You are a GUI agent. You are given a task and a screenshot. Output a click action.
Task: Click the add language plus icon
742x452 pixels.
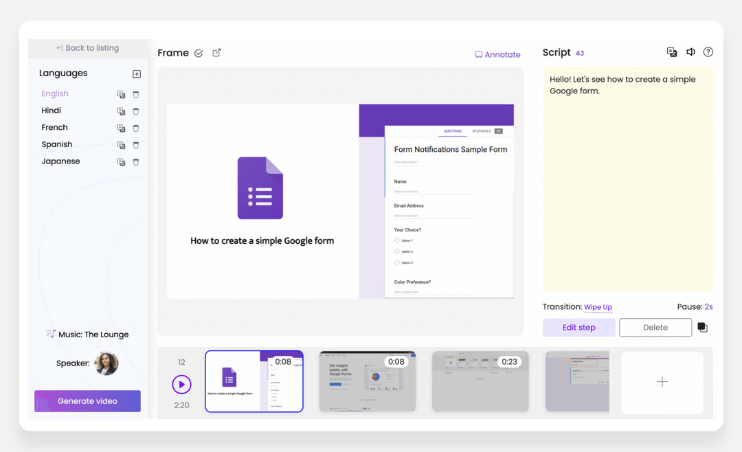tap(137, 74)
